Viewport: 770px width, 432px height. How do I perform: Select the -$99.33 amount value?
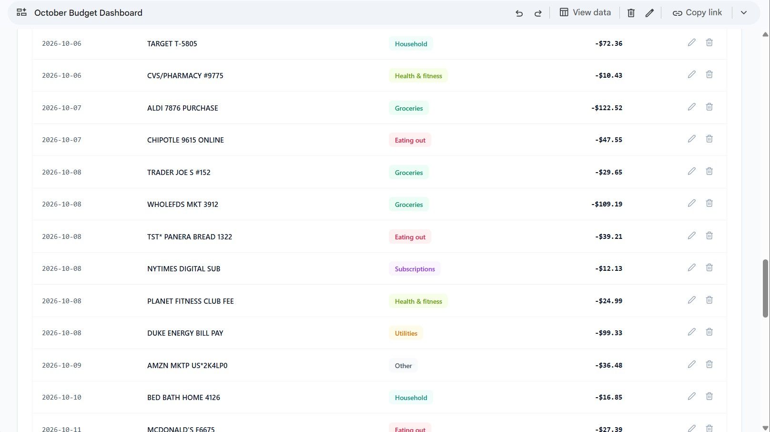click(608, 333)
